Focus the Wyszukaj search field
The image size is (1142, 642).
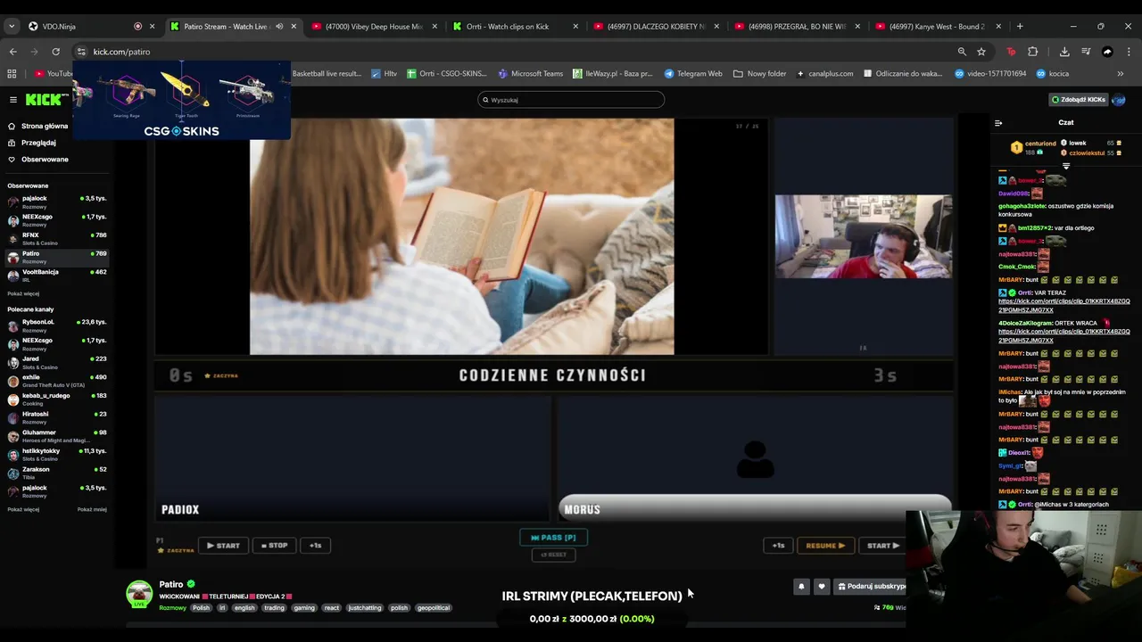571,100
